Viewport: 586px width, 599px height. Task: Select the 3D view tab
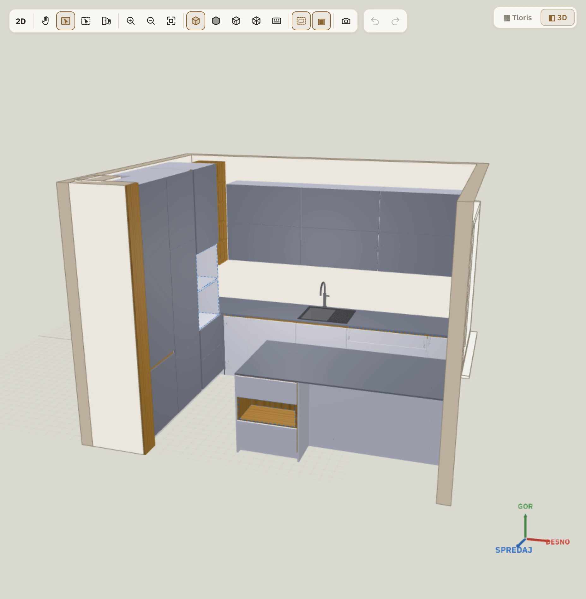tap(558, 18)
